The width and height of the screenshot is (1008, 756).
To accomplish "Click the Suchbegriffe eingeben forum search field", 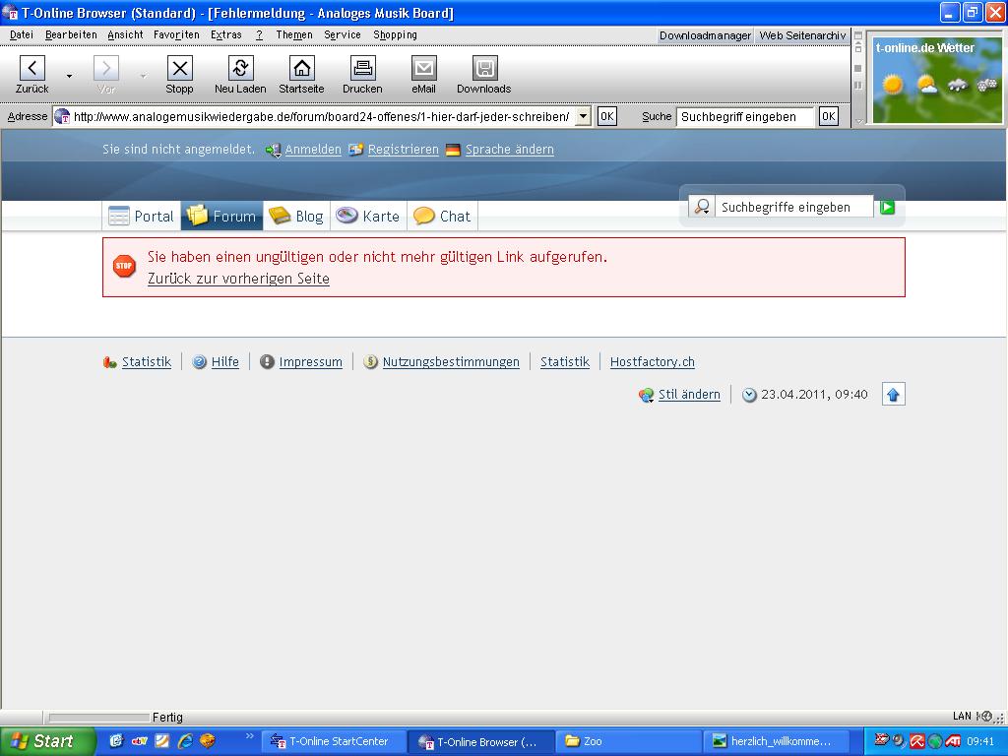I will coord(794,207).
